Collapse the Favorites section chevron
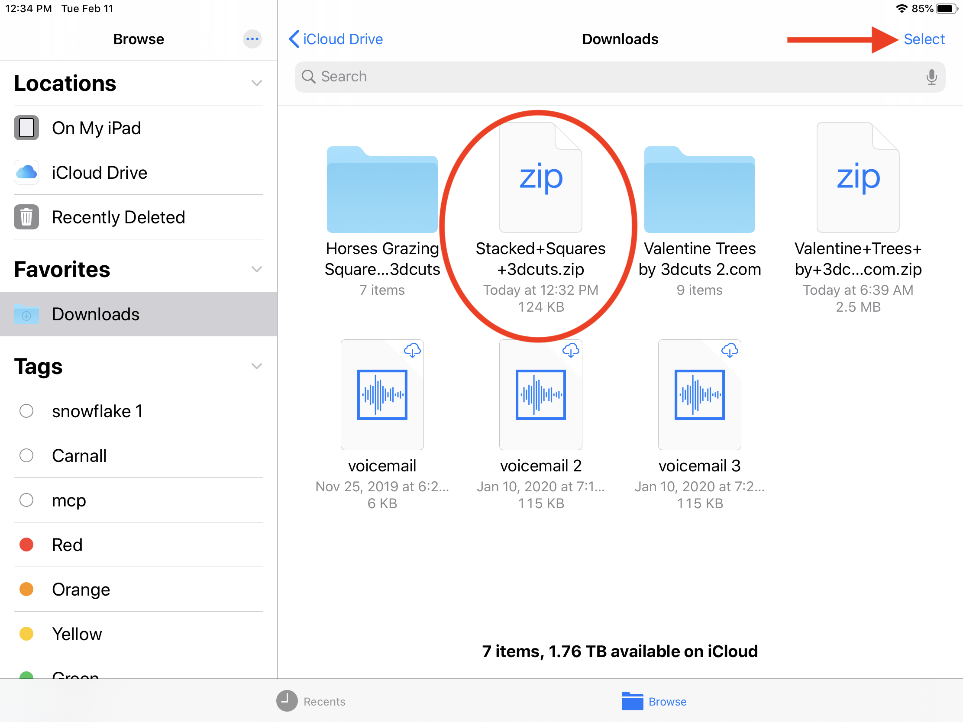Viewport: 963px width, 722px height. [x=256, y=269]
